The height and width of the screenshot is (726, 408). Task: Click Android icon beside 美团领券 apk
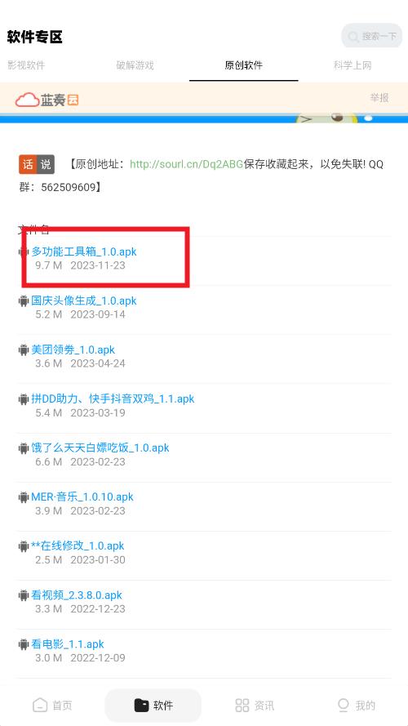[x=23, y=350]
